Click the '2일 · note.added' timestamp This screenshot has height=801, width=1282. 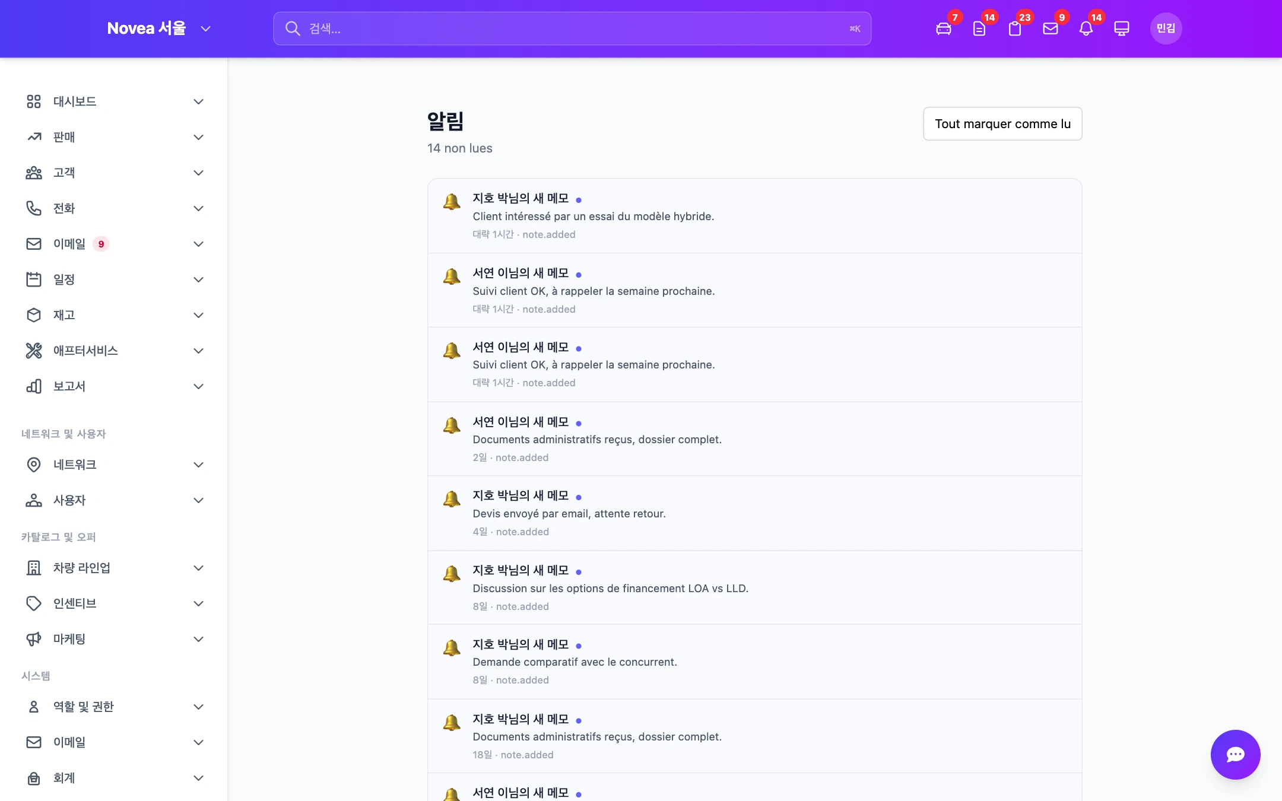coord(510,457)
